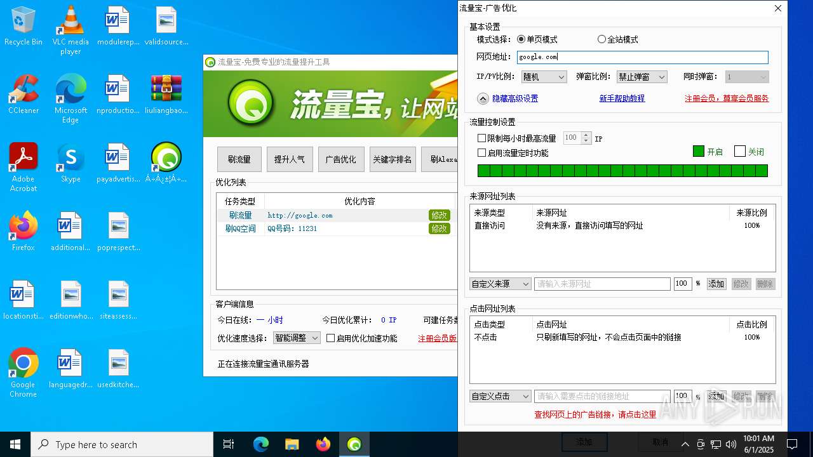Click 修改 for the 刷QQ空间 task
The image size is (813, 457).
point(440,228)
